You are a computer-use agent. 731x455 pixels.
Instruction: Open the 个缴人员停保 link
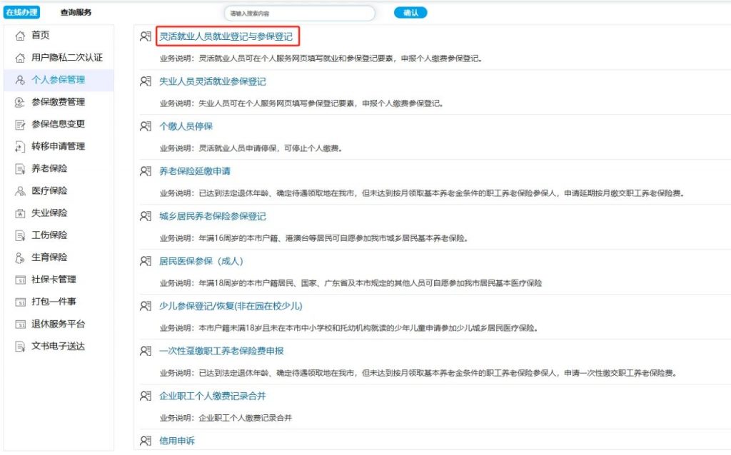point(186,126)
